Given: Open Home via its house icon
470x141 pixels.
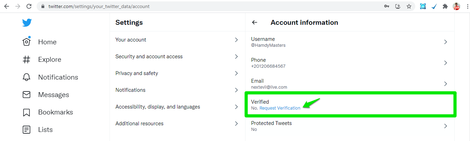Looking at the screenshot, I should coord(26,42).
